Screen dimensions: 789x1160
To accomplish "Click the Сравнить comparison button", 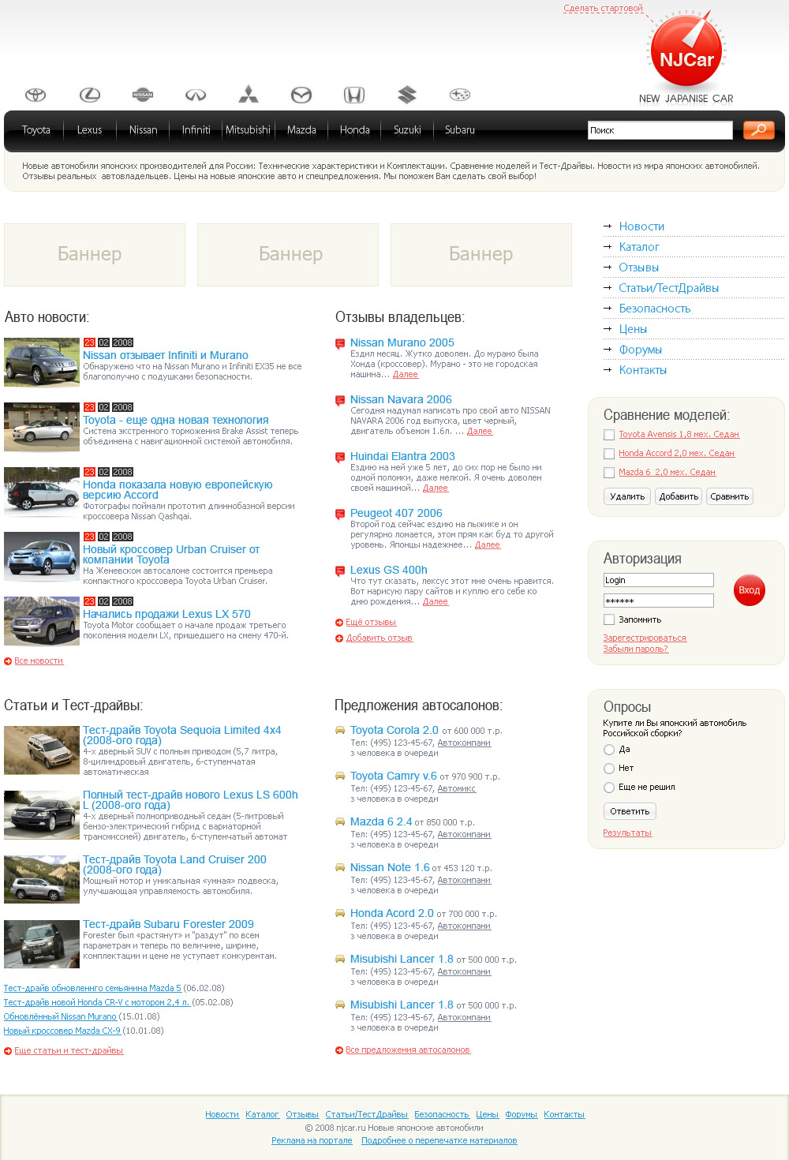I will [x=729, y=496].
